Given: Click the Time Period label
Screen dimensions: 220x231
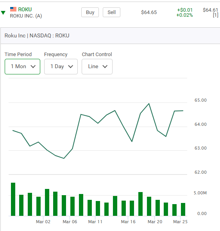Looking at the screenshot, I should (18, 55).
